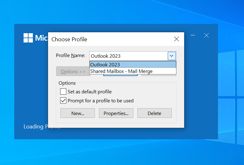Click the Choose Profile title text
Screen dimensions: 244x165
[x=69, y=39]
